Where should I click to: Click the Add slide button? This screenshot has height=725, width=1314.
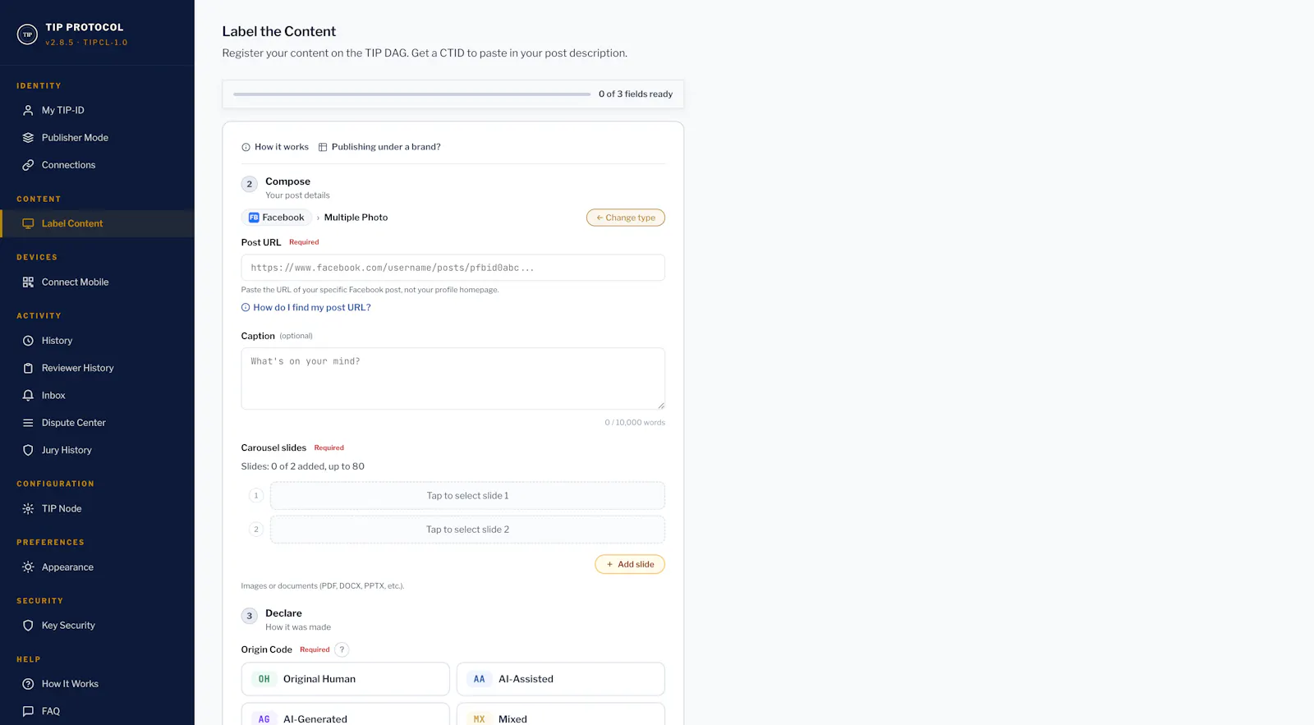(x=630, y=565)
